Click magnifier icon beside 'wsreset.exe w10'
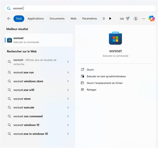The height and width of the screenshot is (148, 158). 9,90
